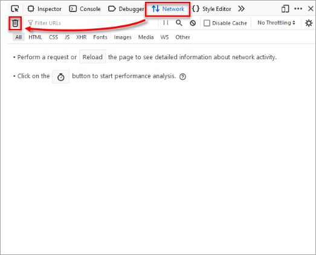Start performance analysis stopwatch button
Screen dimensions: 316x255
[x=60, y=77]
